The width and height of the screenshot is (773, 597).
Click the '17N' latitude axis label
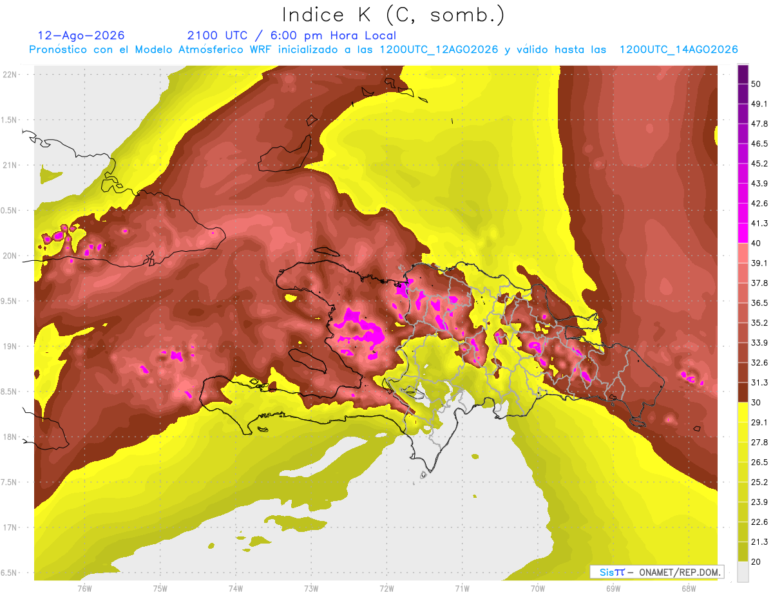click(x=10, y=527)
